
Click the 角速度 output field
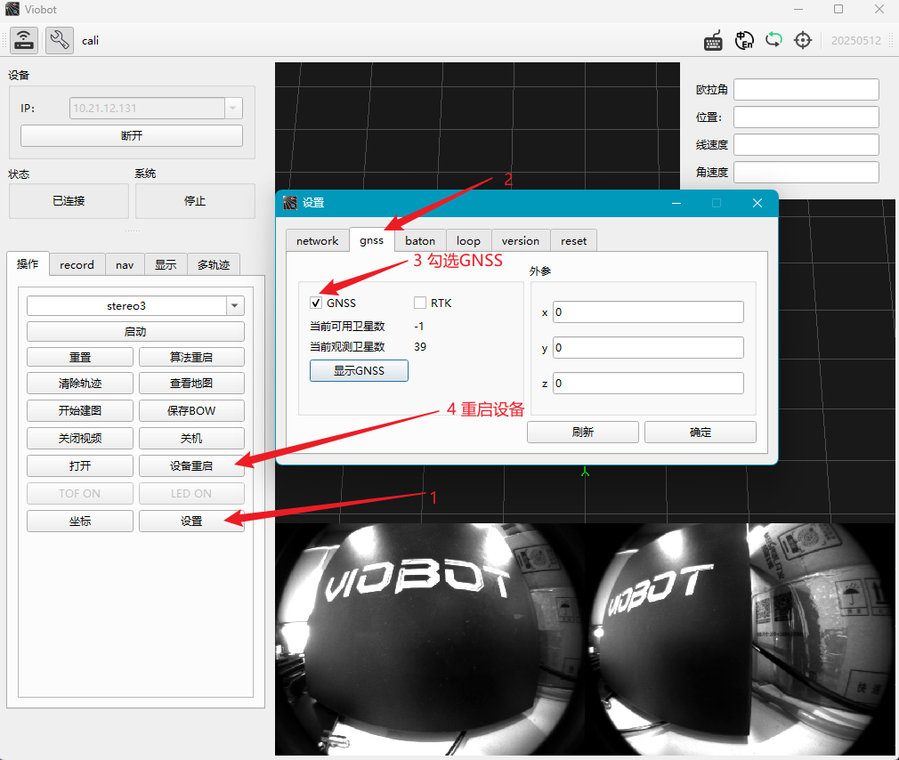806,172
